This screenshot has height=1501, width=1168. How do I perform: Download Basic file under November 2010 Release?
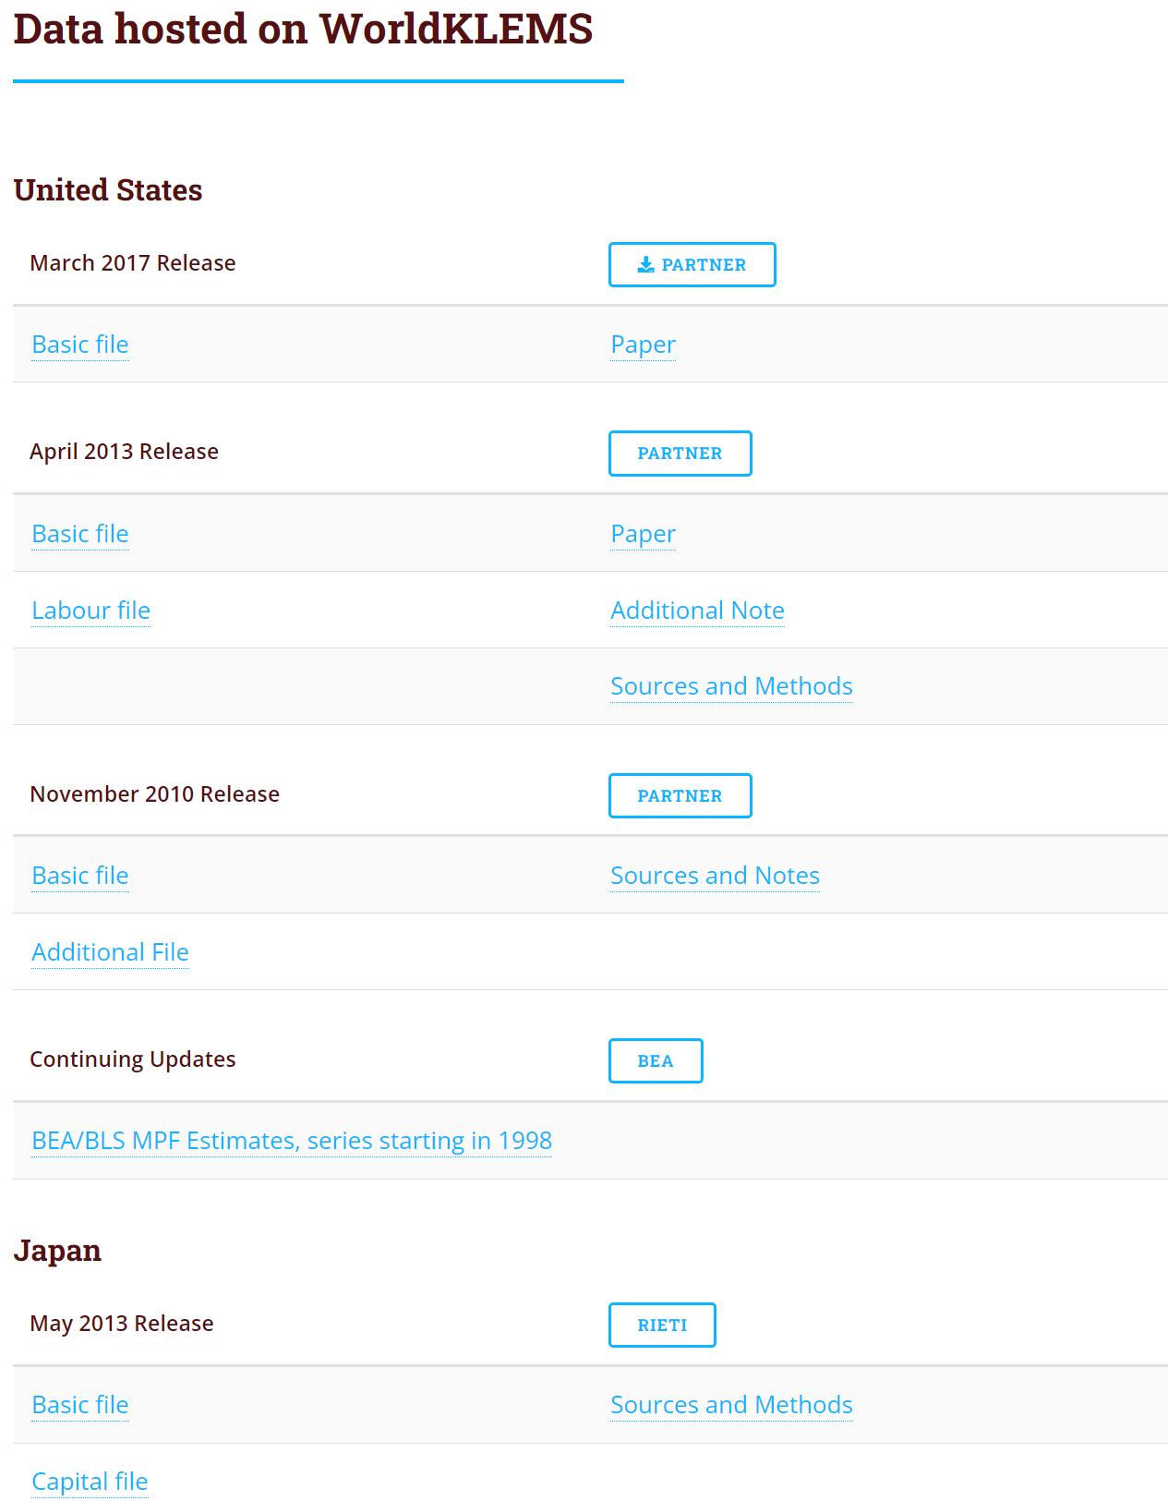[80, 876]
